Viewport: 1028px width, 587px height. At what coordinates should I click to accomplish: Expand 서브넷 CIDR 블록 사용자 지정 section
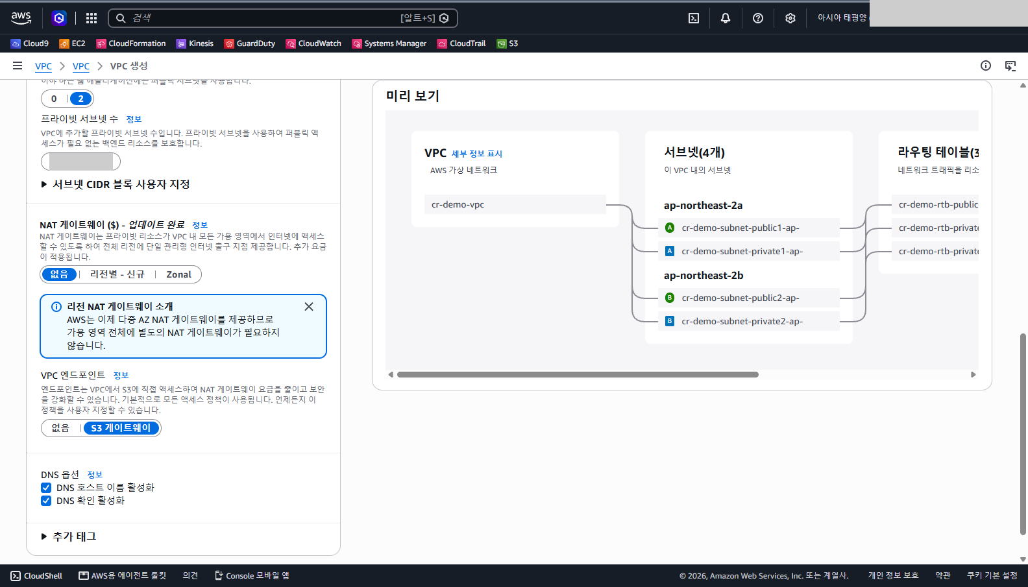pyautogui.click(x=116, y=184)
